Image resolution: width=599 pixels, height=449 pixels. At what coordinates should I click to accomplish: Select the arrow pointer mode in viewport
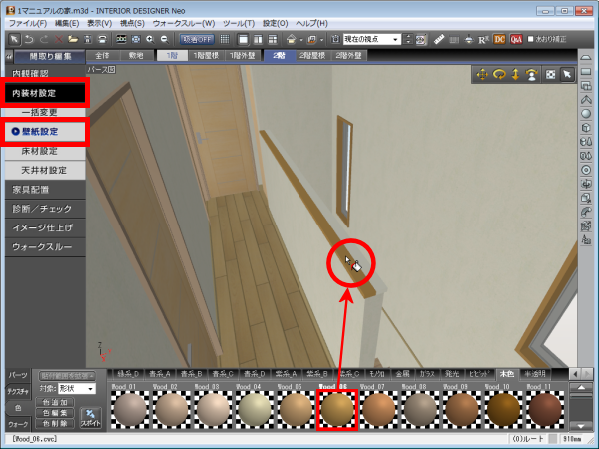click(x=567, y=74)
